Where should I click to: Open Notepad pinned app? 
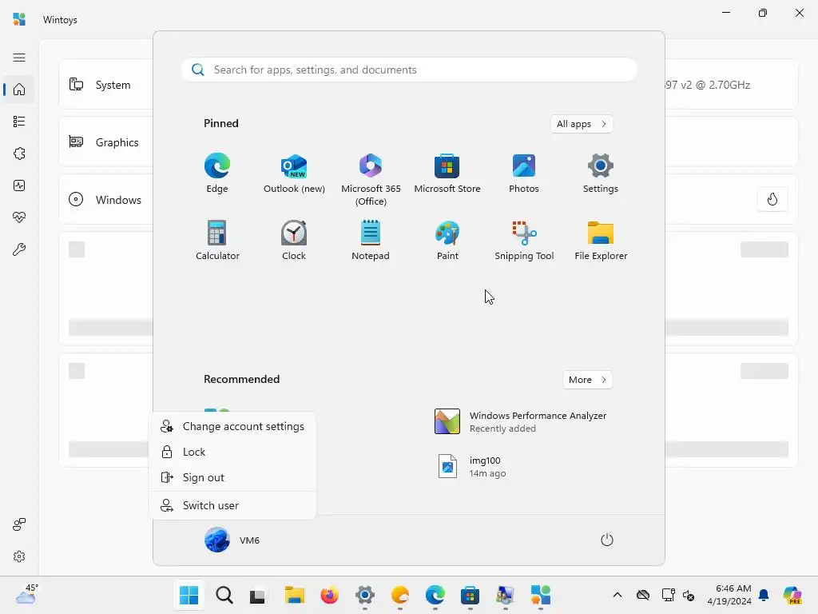click(371, 241)
